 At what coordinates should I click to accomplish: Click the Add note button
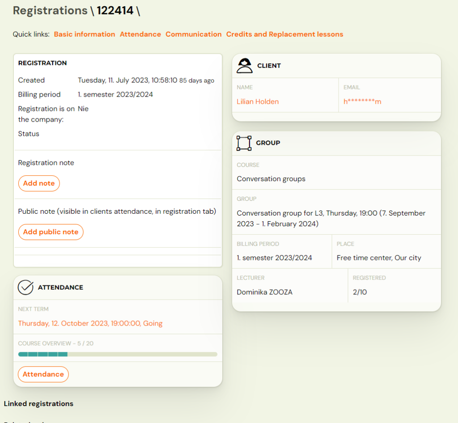[38, 183]
